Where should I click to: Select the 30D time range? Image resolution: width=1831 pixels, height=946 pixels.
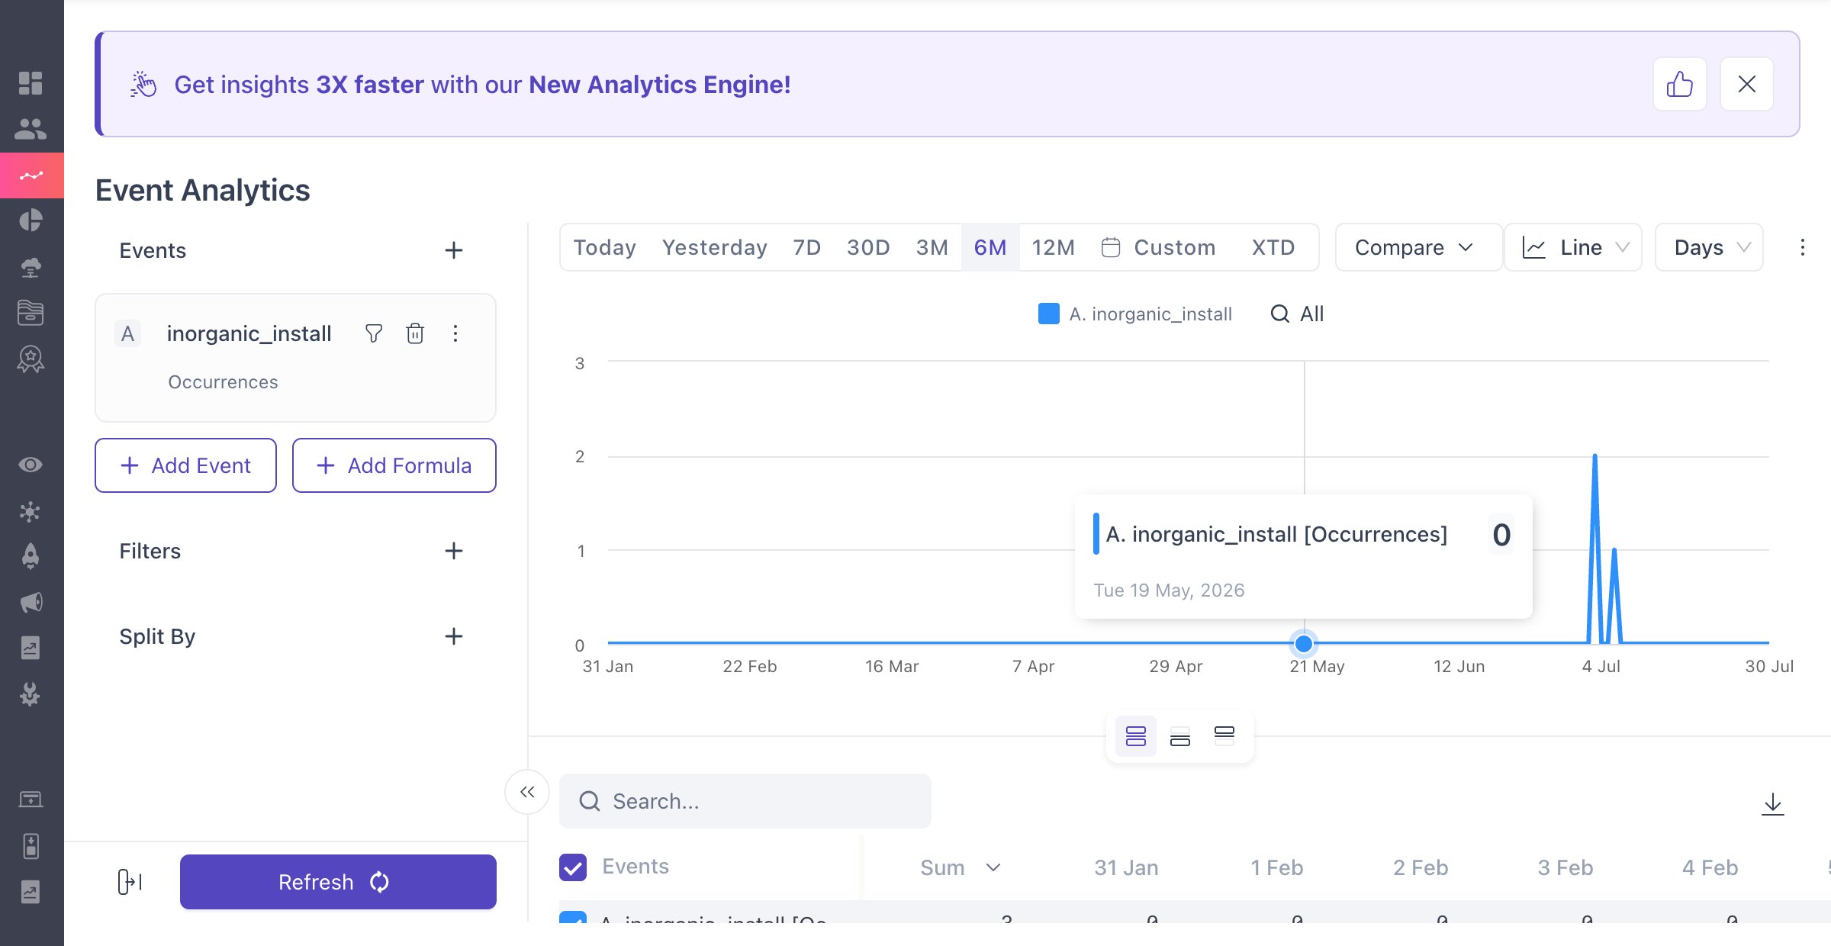click(868, 247)
